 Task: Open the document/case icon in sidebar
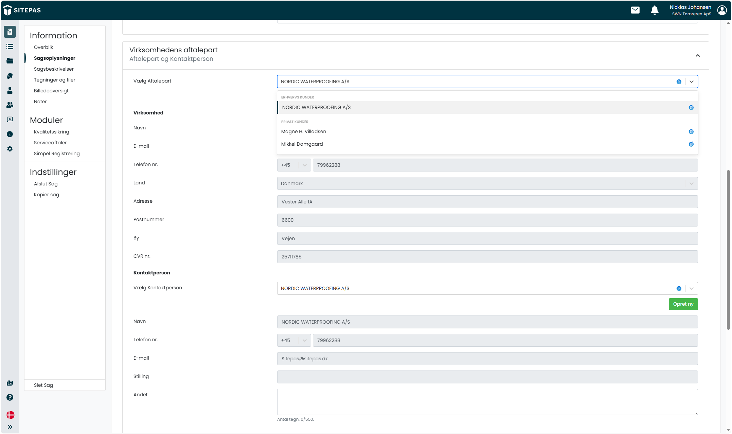click(10, 32)
